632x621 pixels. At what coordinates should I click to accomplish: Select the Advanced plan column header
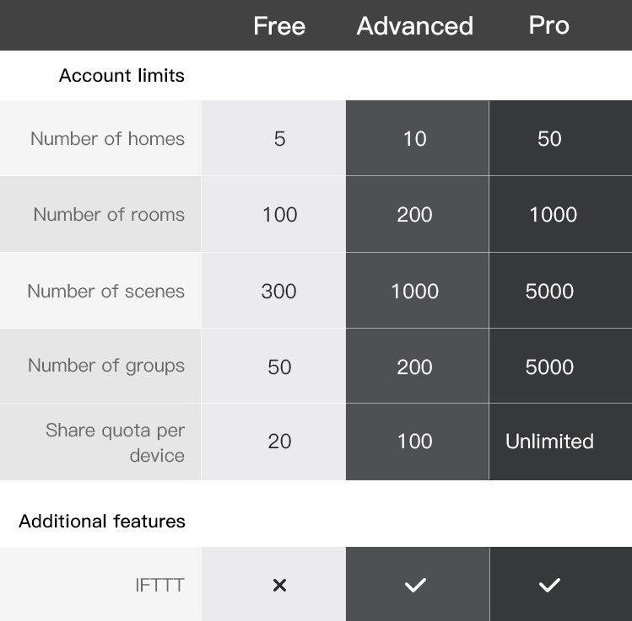(414, 25)
